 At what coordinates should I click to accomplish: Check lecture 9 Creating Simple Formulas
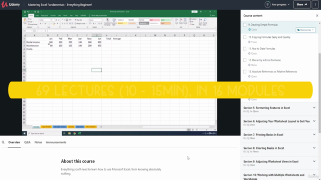245,24
